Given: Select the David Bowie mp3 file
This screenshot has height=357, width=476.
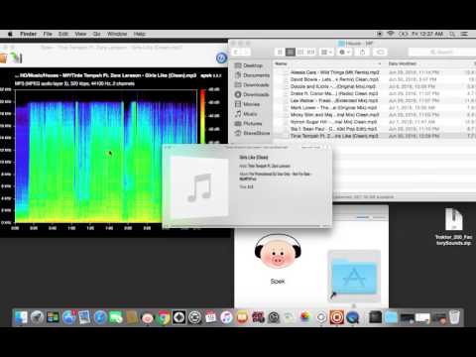Looking at the screenshot, I should tap(334, 79).
